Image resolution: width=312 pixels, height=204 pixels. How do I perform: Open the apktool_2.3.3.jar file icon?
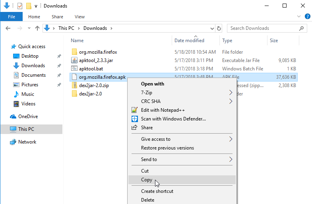pyautogui.click(x=74, y=60)
